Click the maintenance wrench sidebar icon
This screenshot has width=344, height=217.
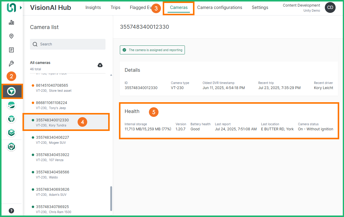pyautogui.click(x=11, y=64)
